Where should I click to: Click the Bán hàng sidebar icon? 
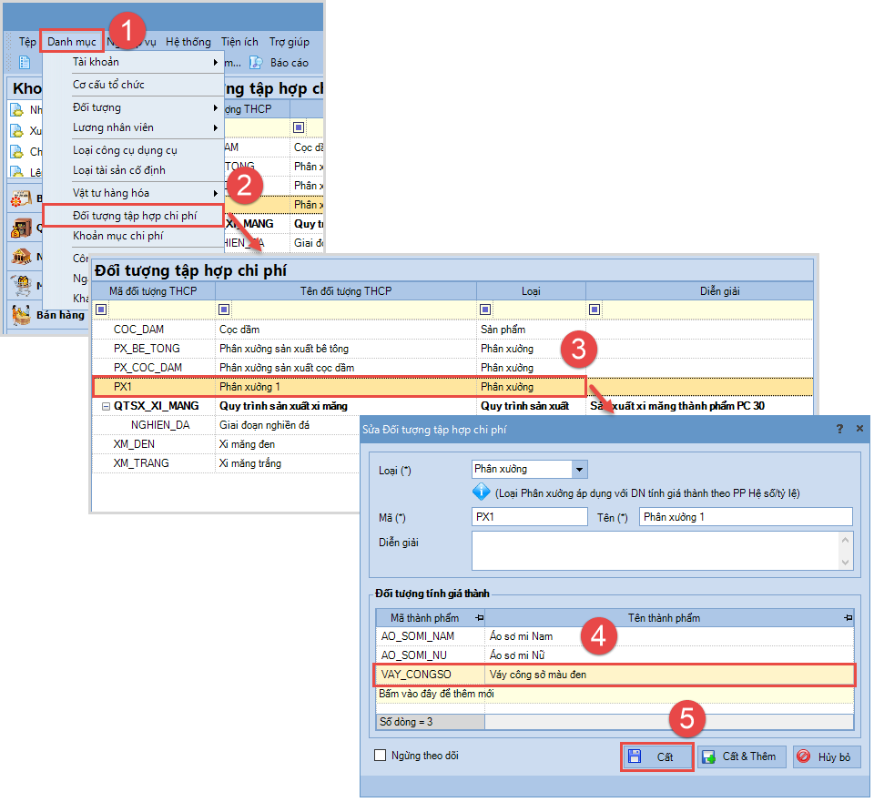(20, 315)
